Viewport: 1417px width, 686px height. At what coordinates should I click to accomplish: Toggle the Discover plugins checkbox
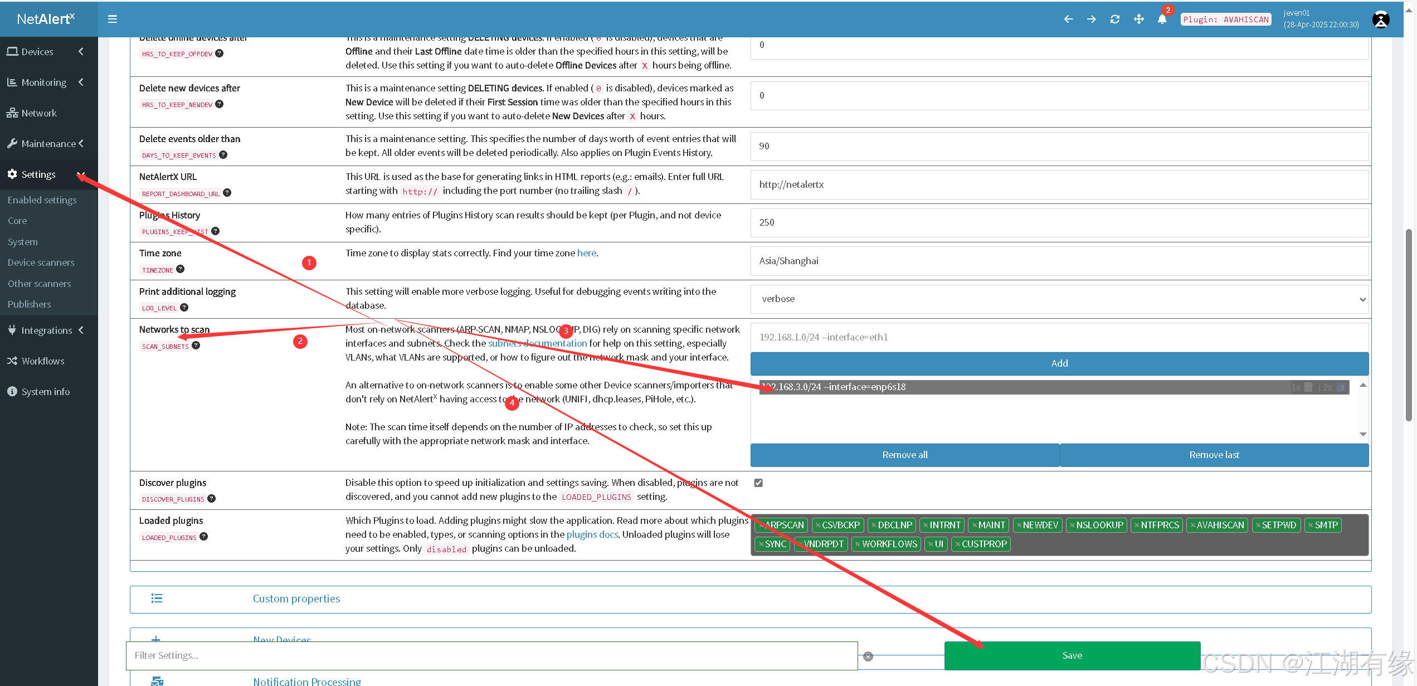tap(758, 483)
